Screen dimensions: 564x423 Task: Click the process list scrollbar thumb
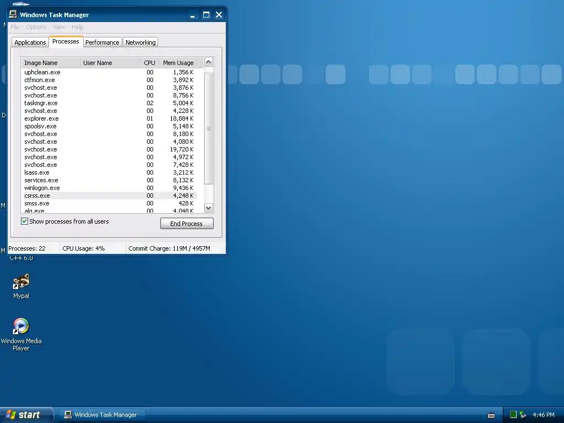pos(209,128)
